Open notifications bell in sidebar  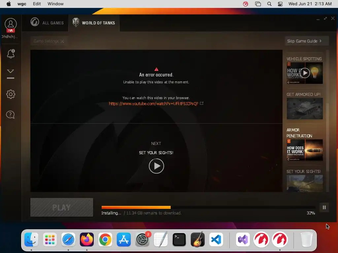11,54
